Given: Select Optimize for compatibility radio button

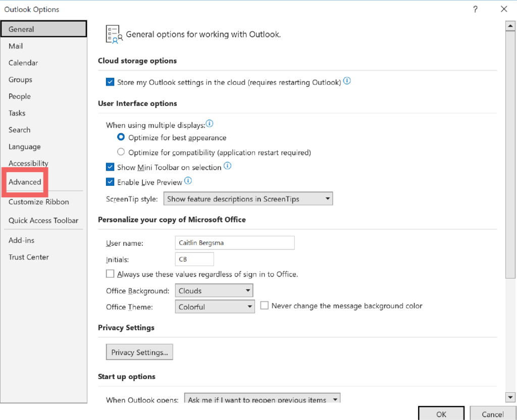Looking at the screenshot, I should click(120, 151).
